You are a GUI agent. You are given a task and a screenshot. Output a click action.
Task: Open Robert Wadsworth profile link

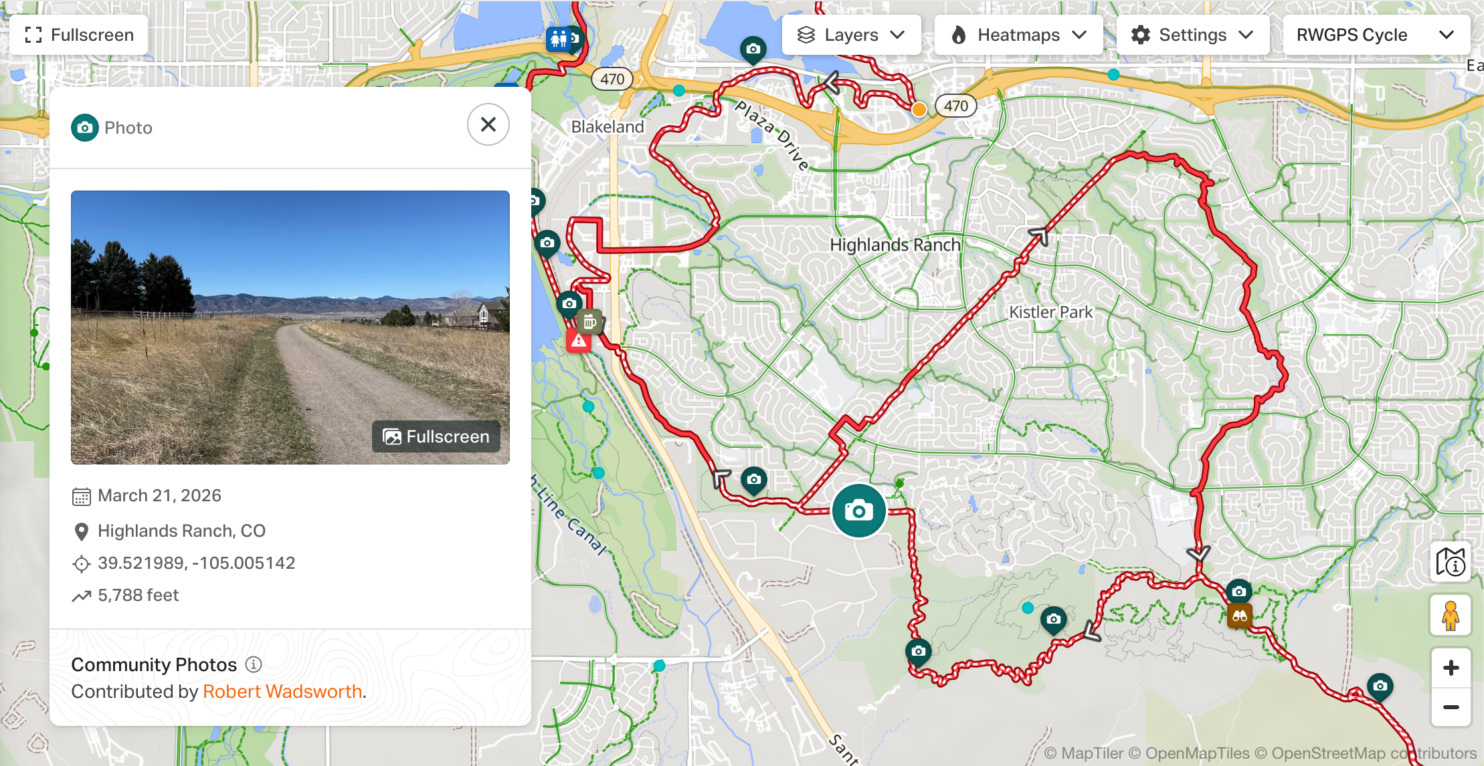pos(282,691)
